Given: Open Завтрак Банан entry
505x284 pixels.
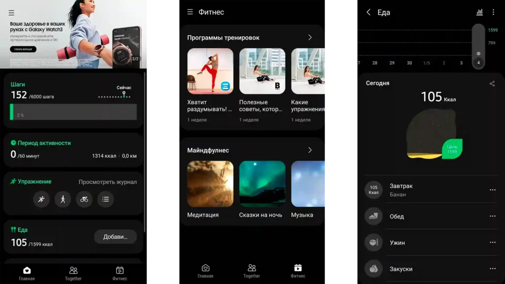Looking at the screenshot, I should point(431,190).
